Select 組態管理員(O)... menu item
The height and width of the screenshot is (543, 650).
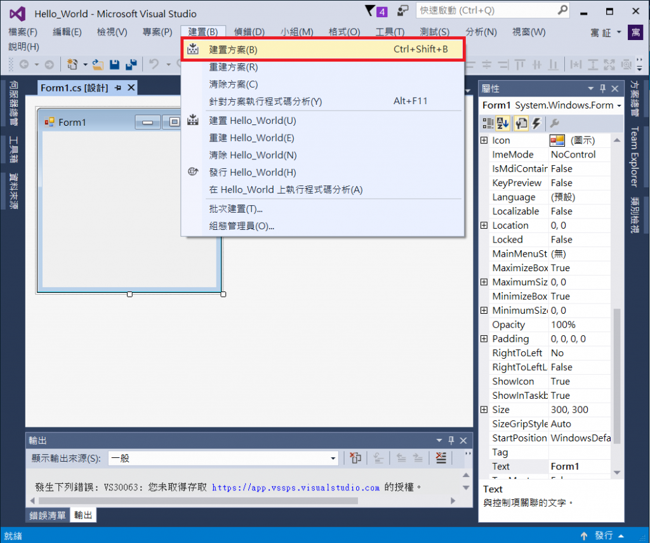(x=323, y=226)
